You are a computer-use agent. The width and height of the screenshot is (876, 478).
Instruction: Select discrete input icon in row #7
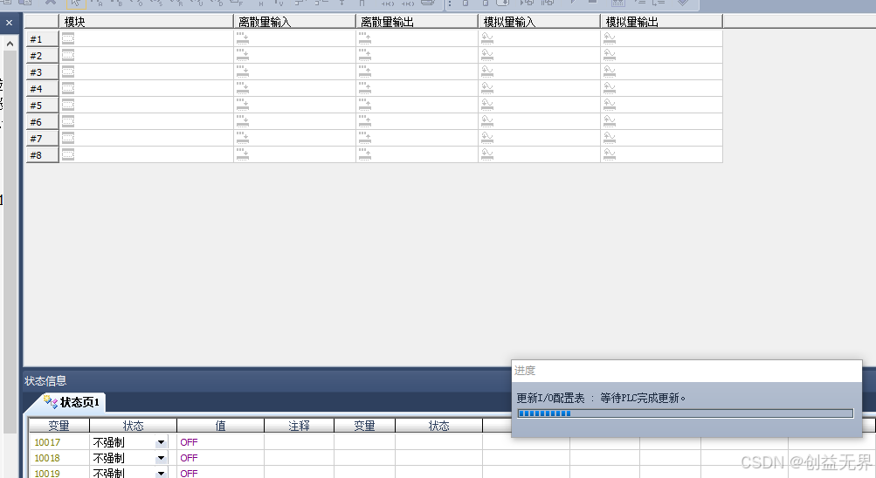tap(243, 138)
